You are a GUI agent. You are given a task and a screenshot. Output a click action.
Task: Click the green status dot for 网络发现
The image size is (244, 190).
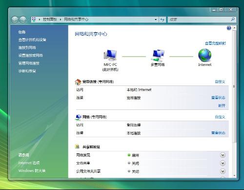(x=129, y=155)
